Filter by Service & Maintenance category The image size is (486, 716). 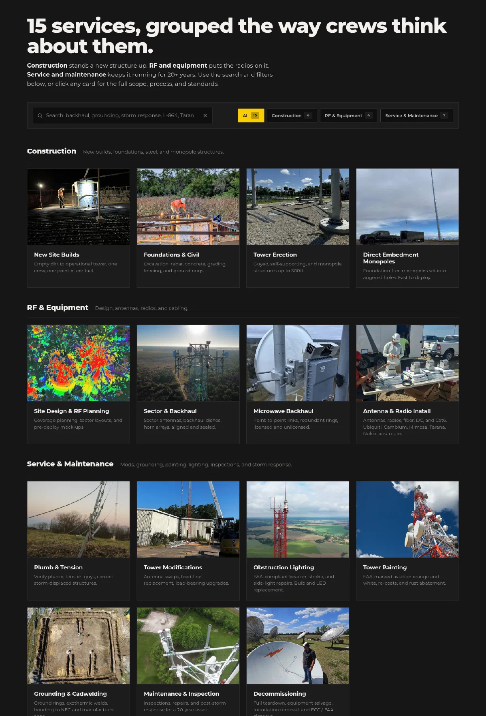coord(417,115)
